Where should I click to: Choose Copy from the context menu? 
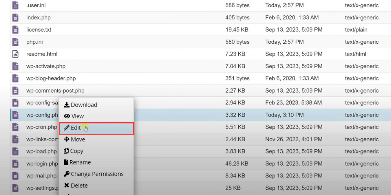[96, 151]
